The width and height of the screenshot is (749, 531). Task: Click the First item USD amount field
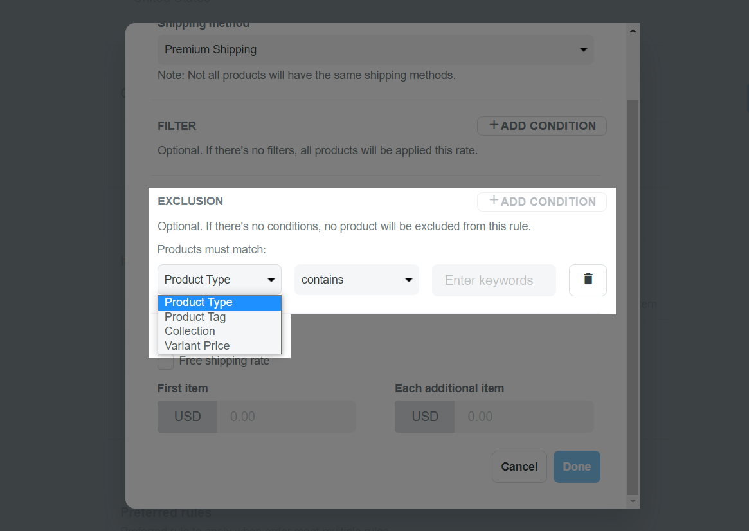tap(287, 417)
